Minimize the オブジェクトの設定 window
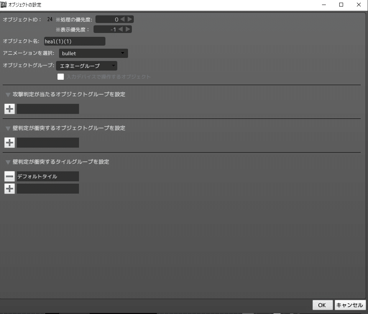 pos(324,5)
